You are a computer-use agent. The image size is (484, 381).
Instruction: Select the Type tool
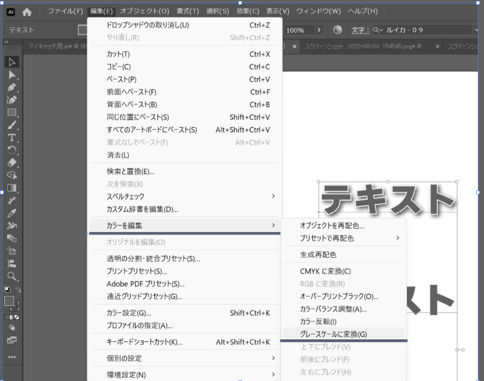pos(12,138)
